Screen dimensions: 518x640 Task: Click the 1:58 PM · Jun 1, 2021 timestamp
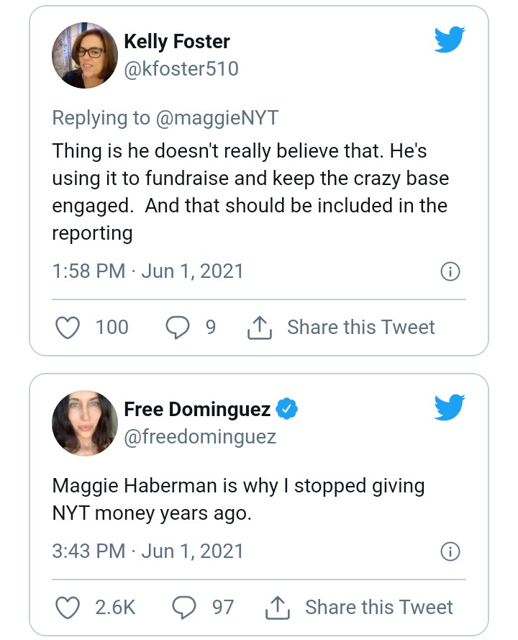coord(147,271)
